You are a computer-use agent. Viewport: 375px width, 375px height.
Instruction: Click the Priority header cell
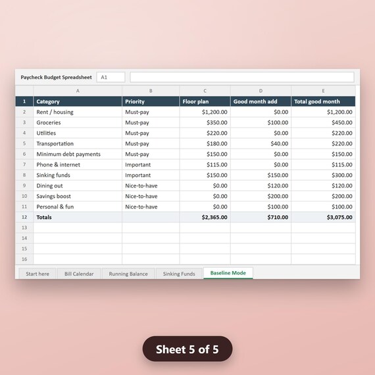coord(151,101)
